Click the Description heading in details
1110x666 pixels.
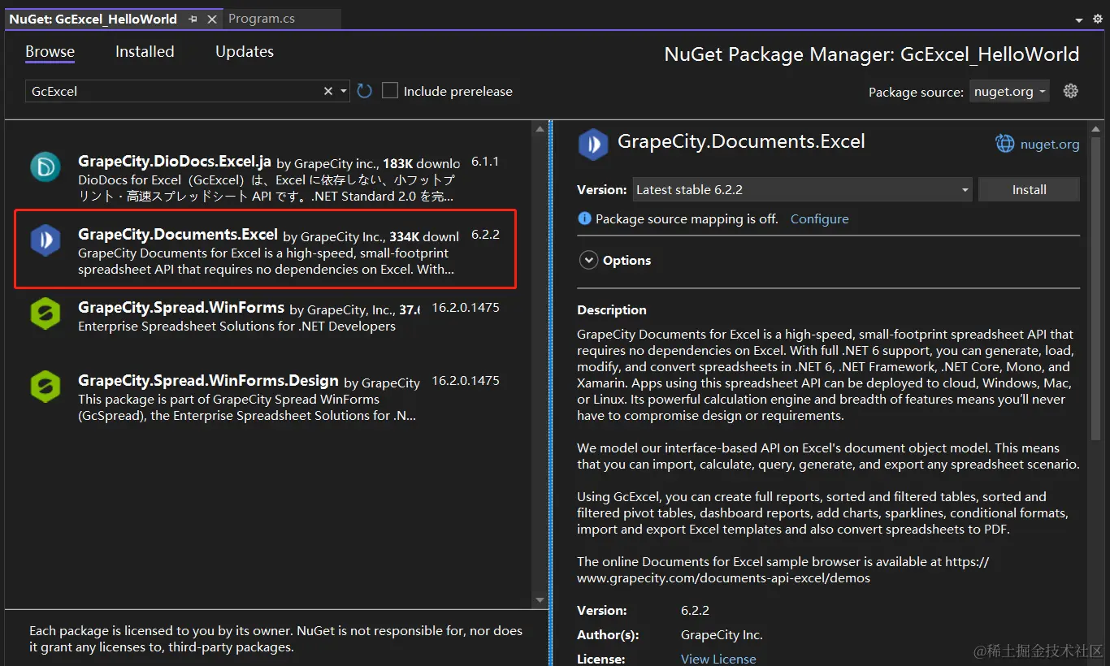coord(612,309)
